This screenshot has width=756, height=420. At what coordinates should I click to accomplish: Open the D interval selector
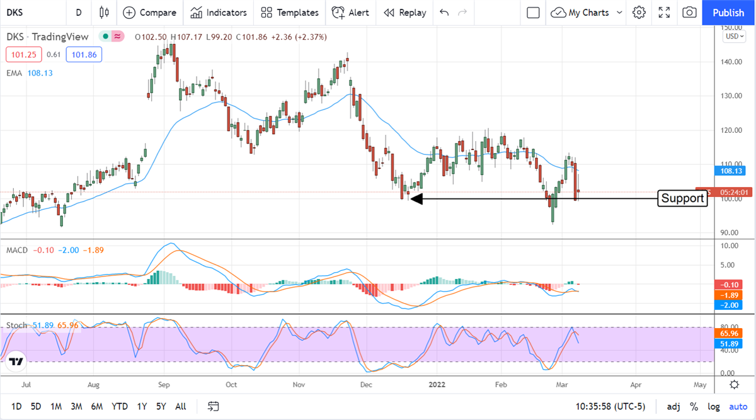[x=78, y=13]
